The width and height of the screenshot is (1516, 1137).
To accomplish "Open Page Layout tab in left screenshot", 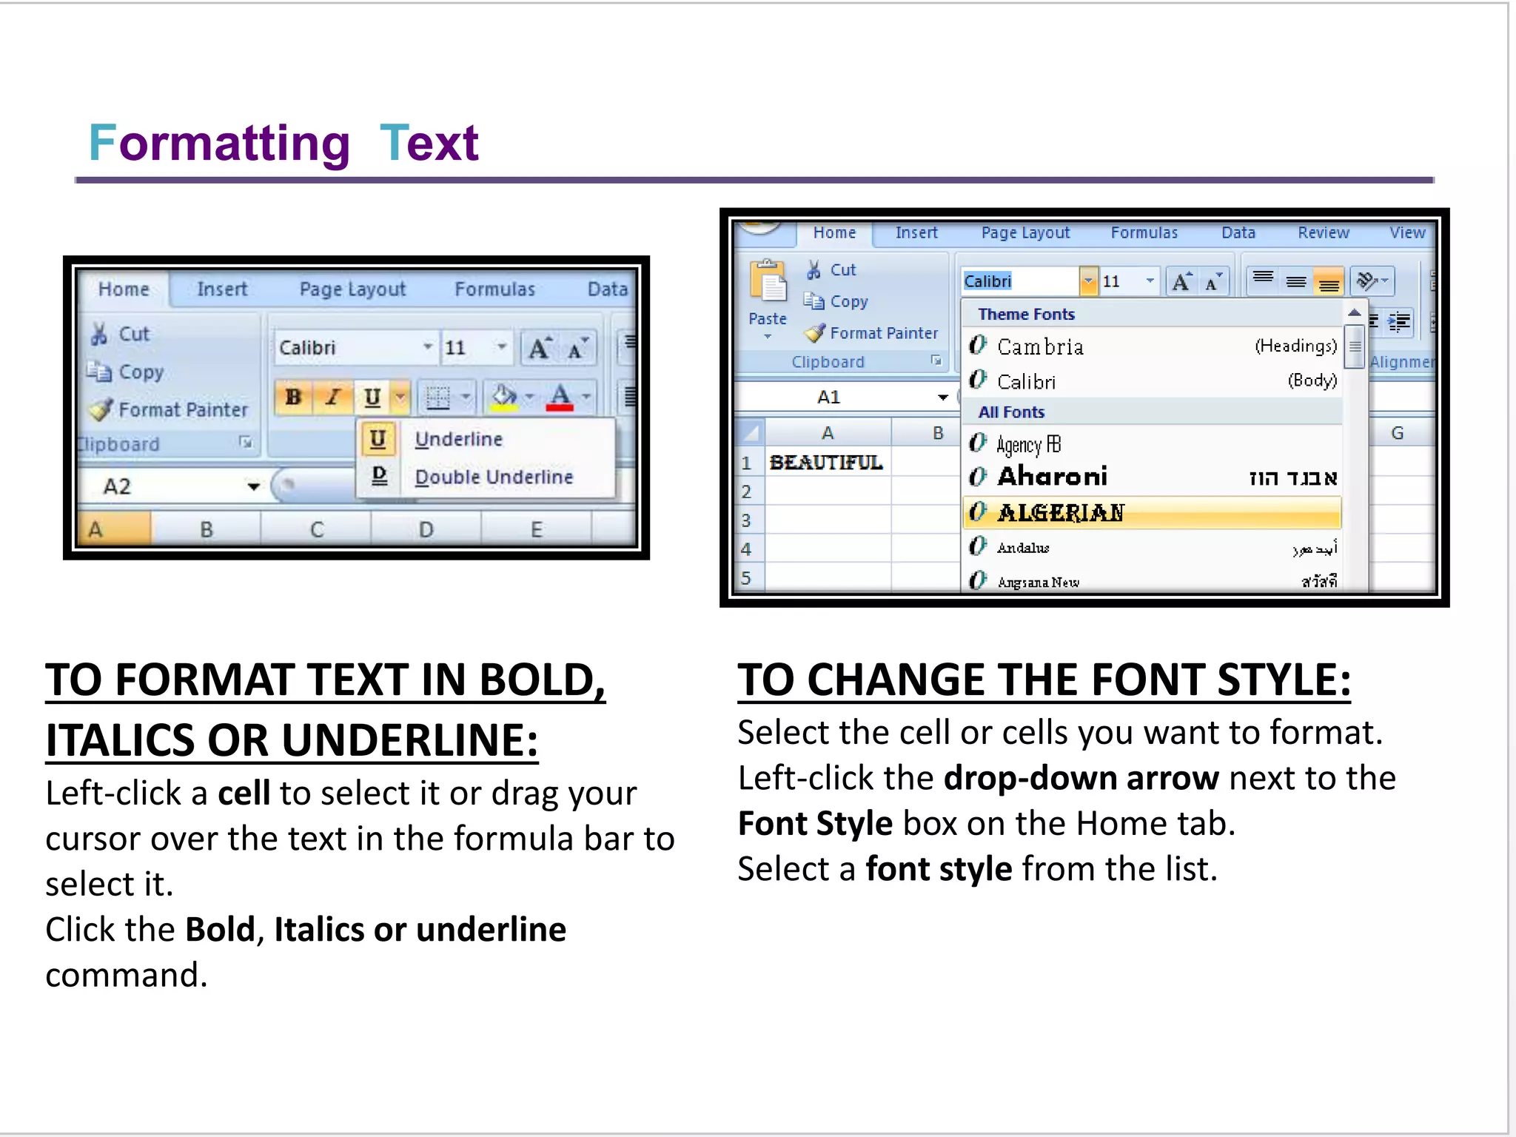I will point(352,289).
